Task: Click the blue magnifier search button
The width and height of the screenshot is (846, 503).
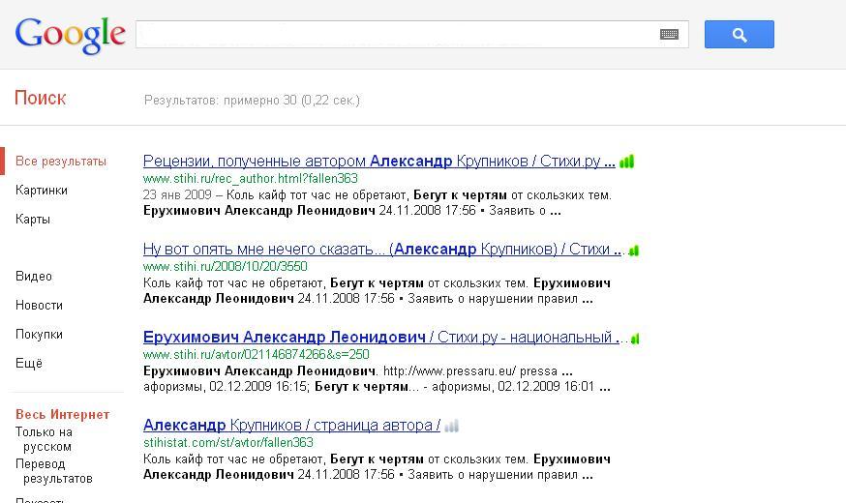Action: (740, 35)
